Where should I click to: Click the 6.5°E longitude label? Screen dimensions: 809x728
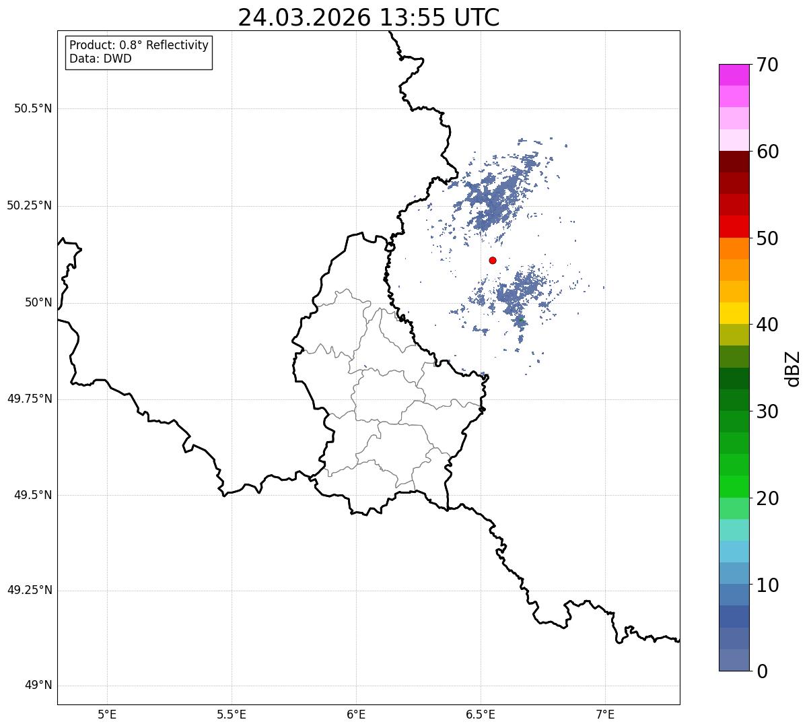481,714
